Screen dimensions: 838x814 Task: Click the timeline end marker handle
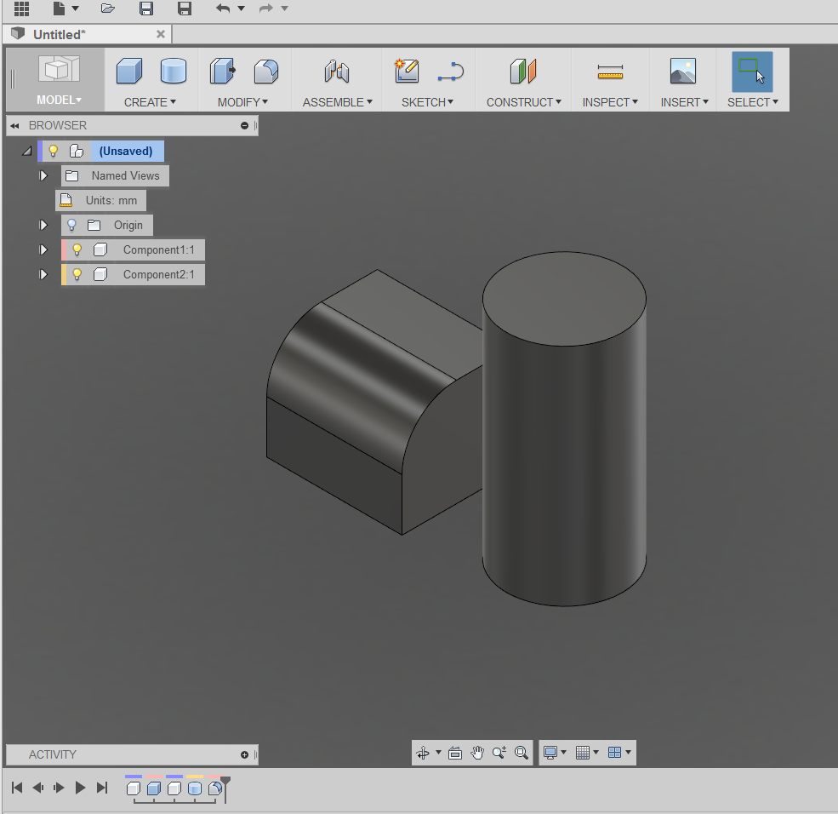coord(225,782)
